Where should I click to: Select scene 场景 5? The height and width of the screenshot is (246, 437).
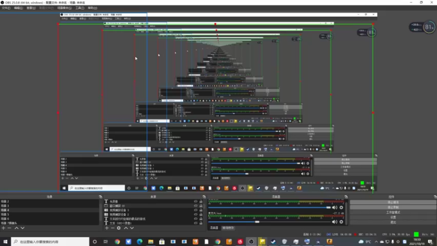click(50, 214)
